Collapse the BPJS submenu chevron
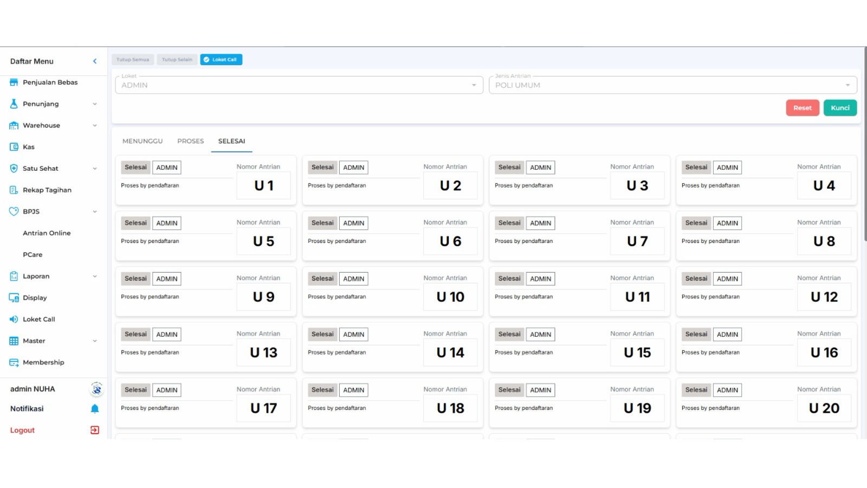Screen dimensions: 867x488 (95, 211)
